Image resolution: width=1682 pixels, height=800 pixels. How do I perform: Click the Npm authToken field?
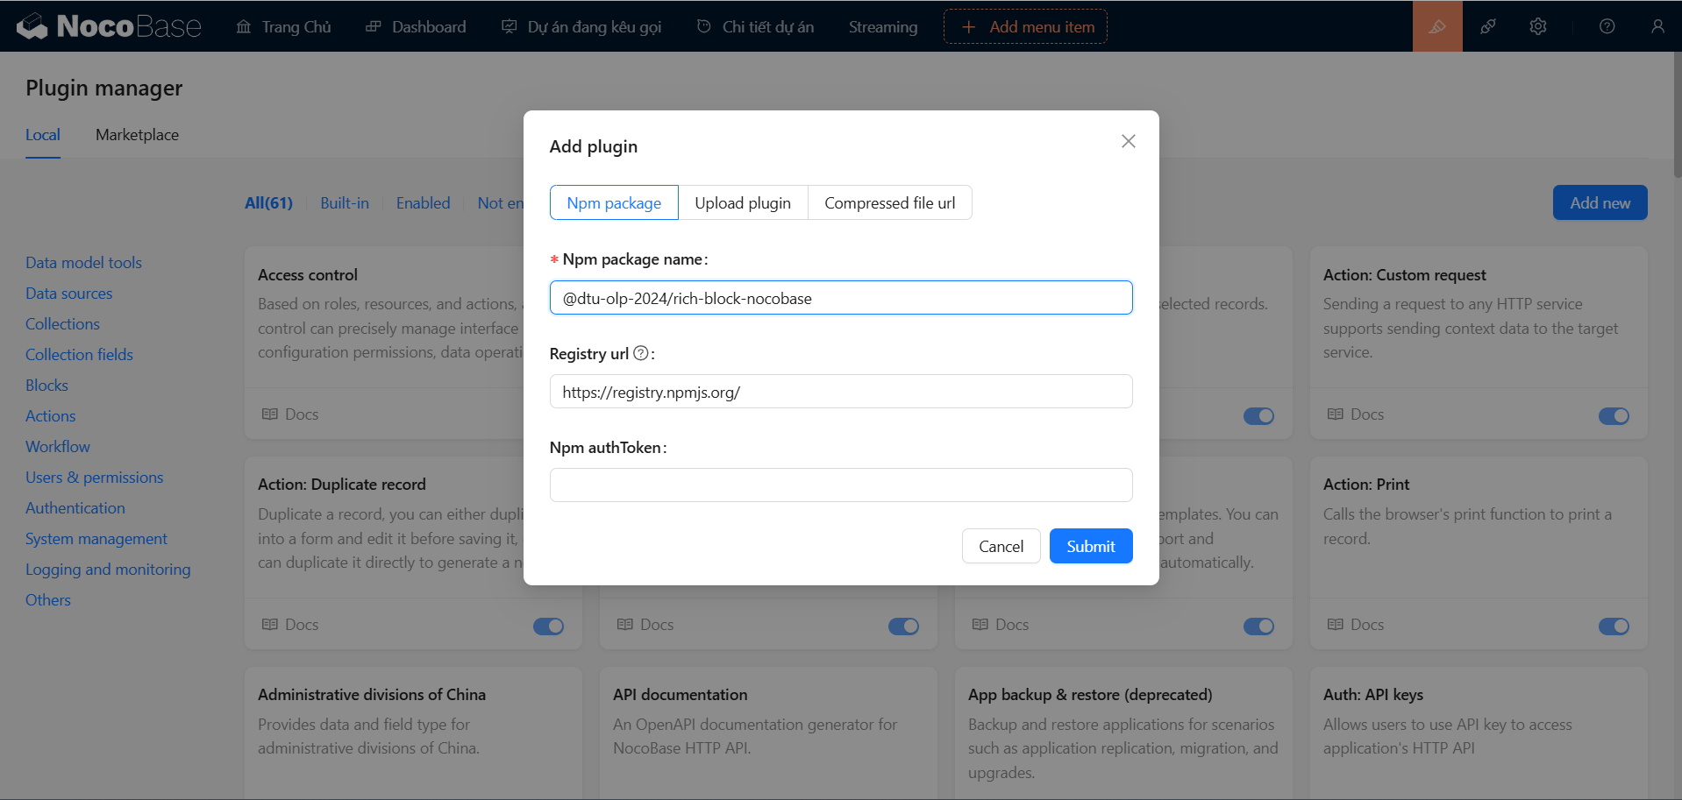tap(841, 485)
